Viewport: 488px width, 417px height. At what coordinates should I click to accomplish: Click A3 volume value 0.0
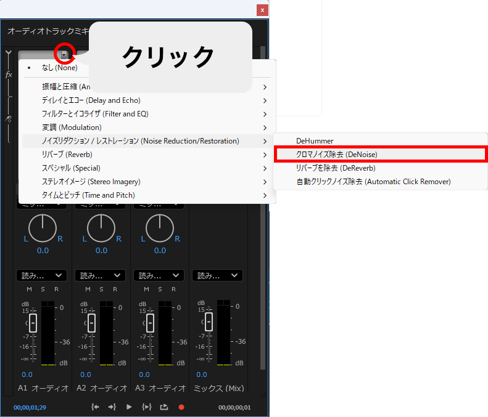[144, 374]
